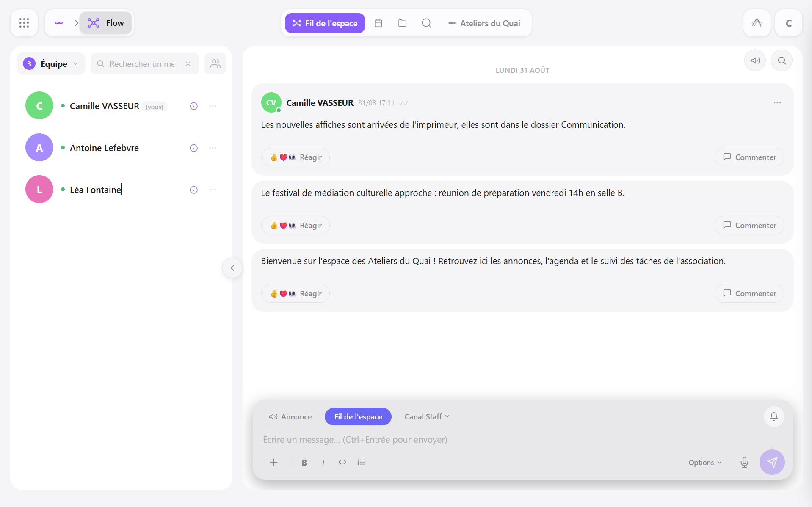Insert code formatting
Viewport: 812px width, 507px height.
tap(342, 462)
